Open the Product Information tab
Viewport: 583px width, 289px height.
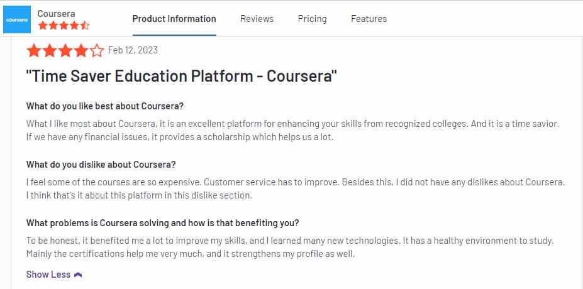click(174, 19)
